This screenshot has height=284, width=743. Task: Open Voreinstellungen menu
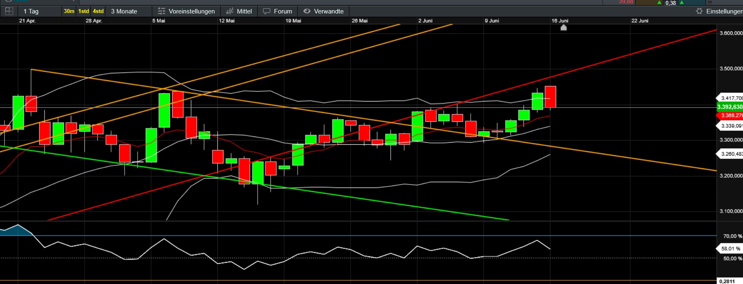pos(186,11)
